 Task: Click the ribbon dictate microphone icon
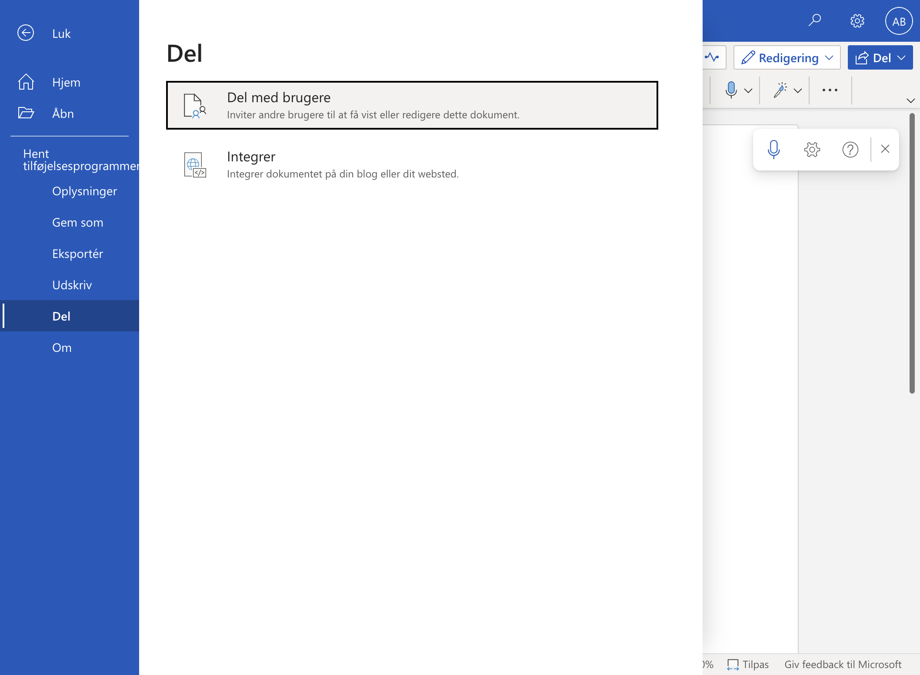731,90
